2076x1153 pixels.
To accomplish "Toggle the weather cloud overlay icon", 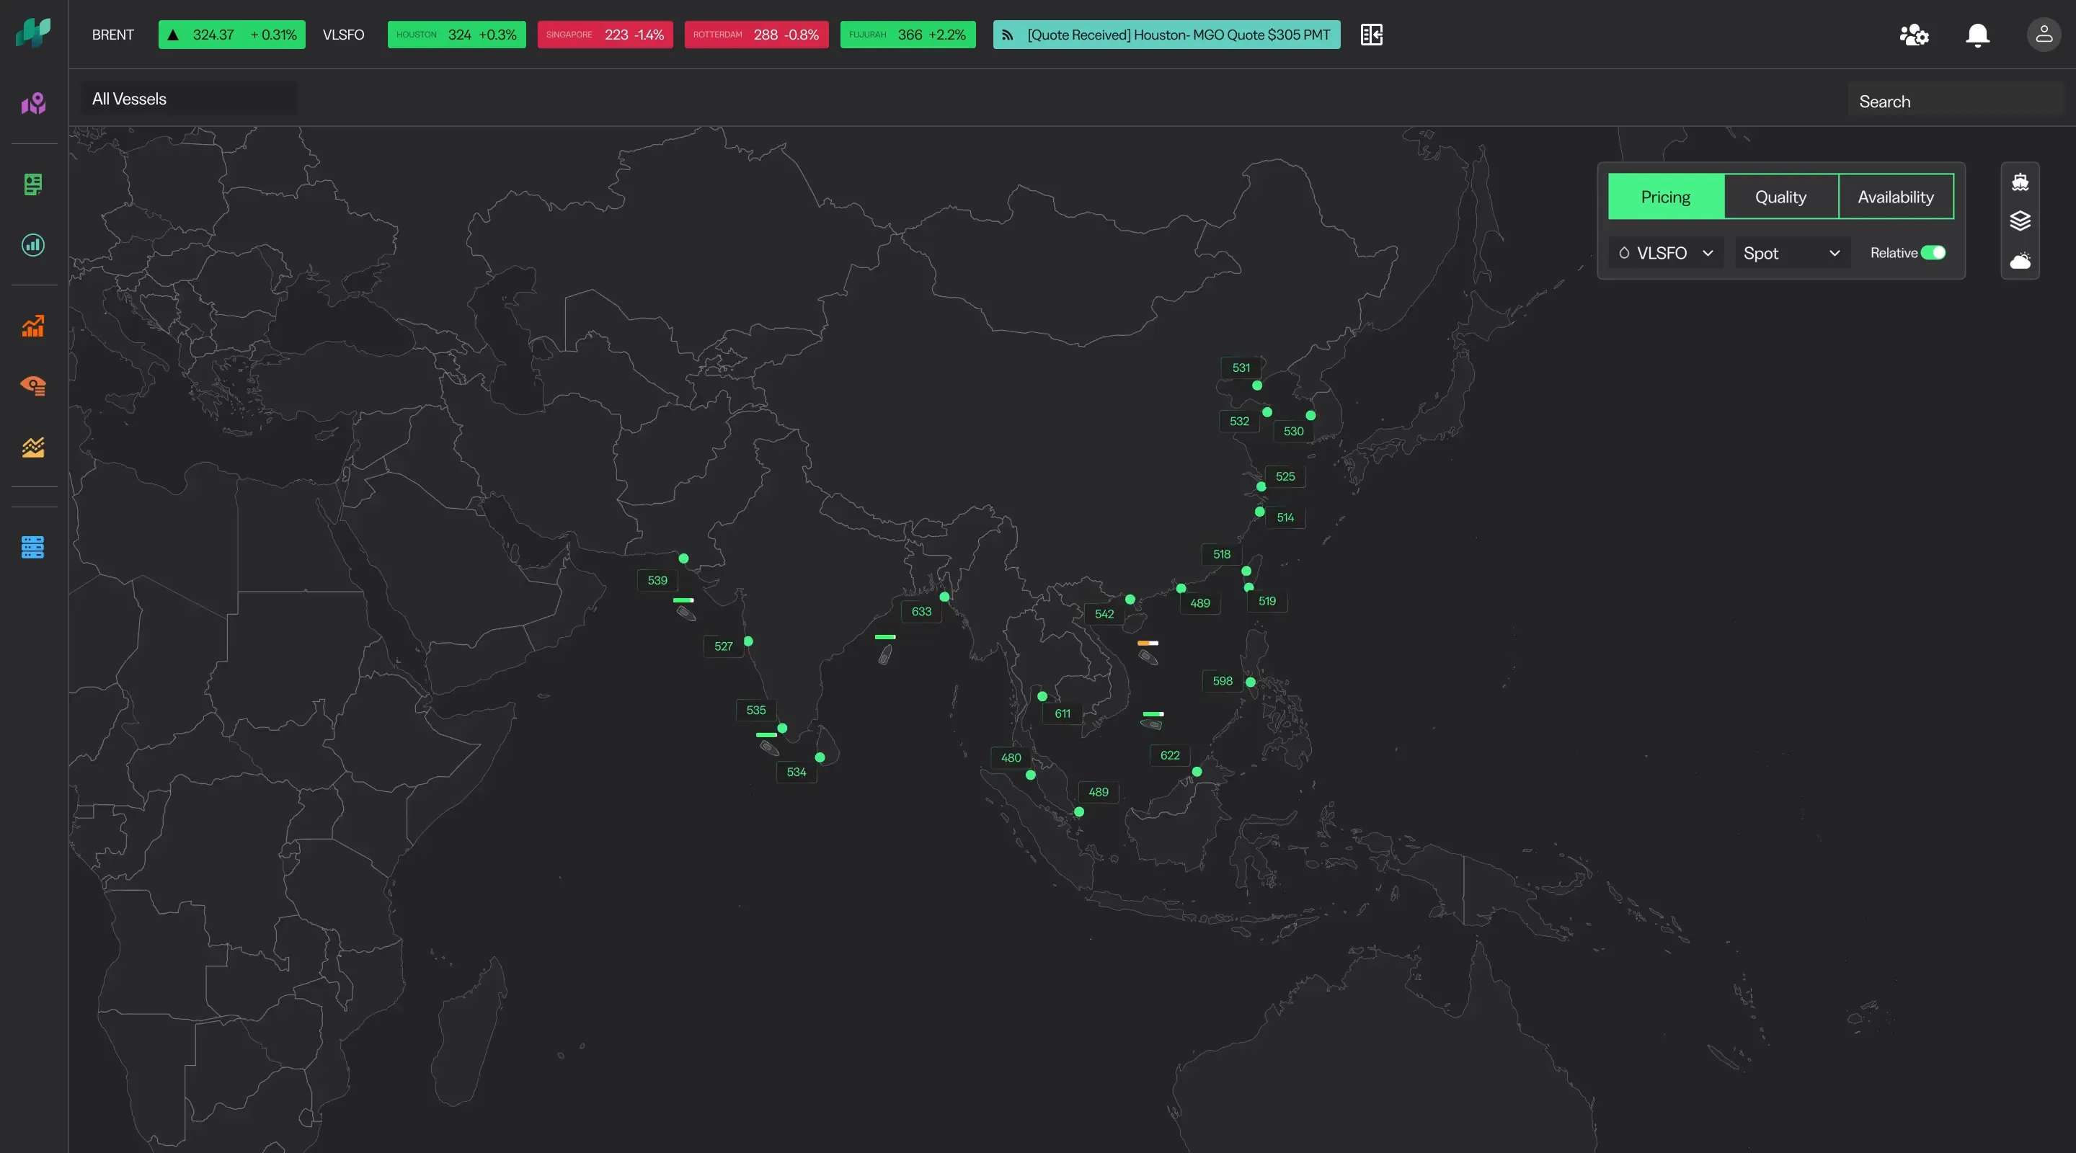I will (2020, 261).
